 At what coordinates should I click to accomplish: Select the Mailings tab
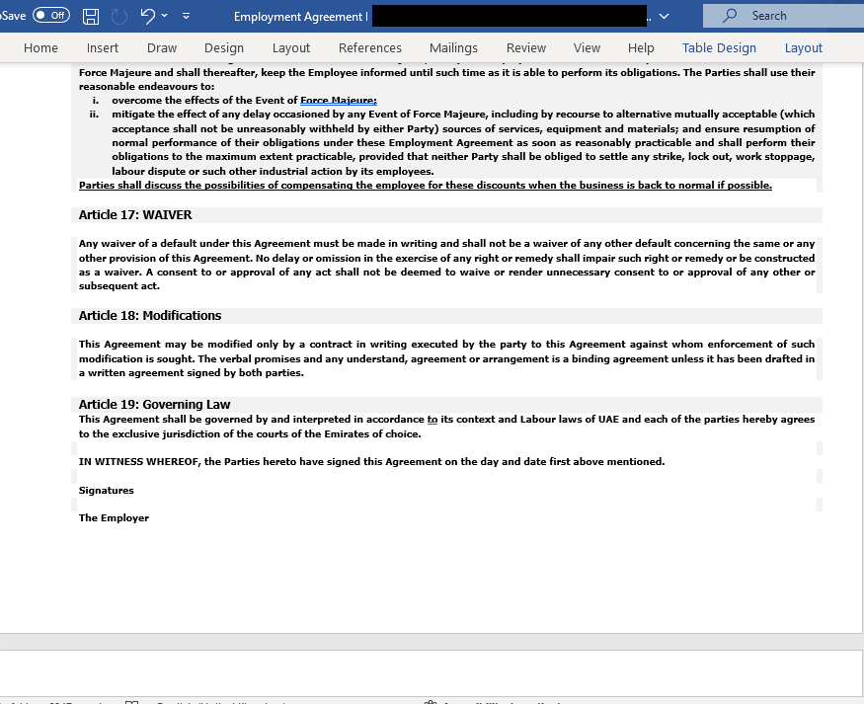pos(453,48)
